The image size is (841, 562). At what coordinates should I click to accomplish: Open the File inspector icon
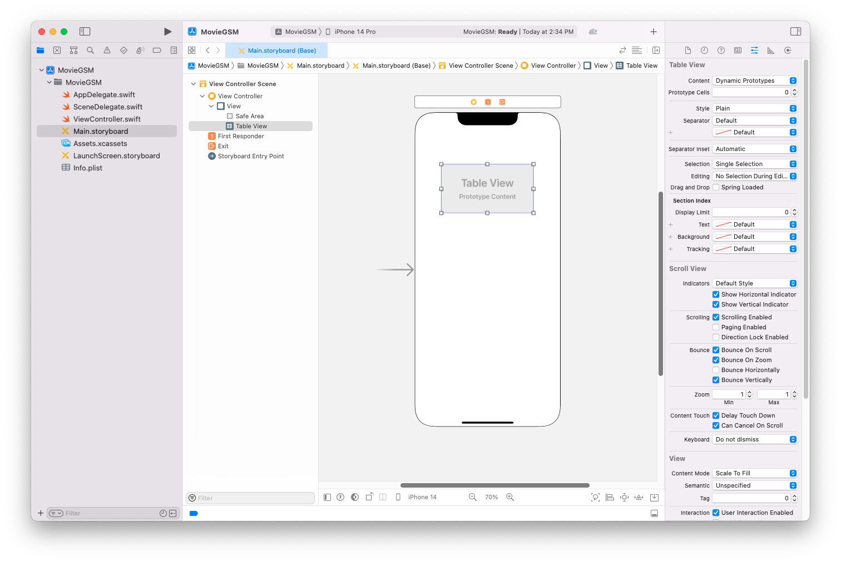[688, 51]
